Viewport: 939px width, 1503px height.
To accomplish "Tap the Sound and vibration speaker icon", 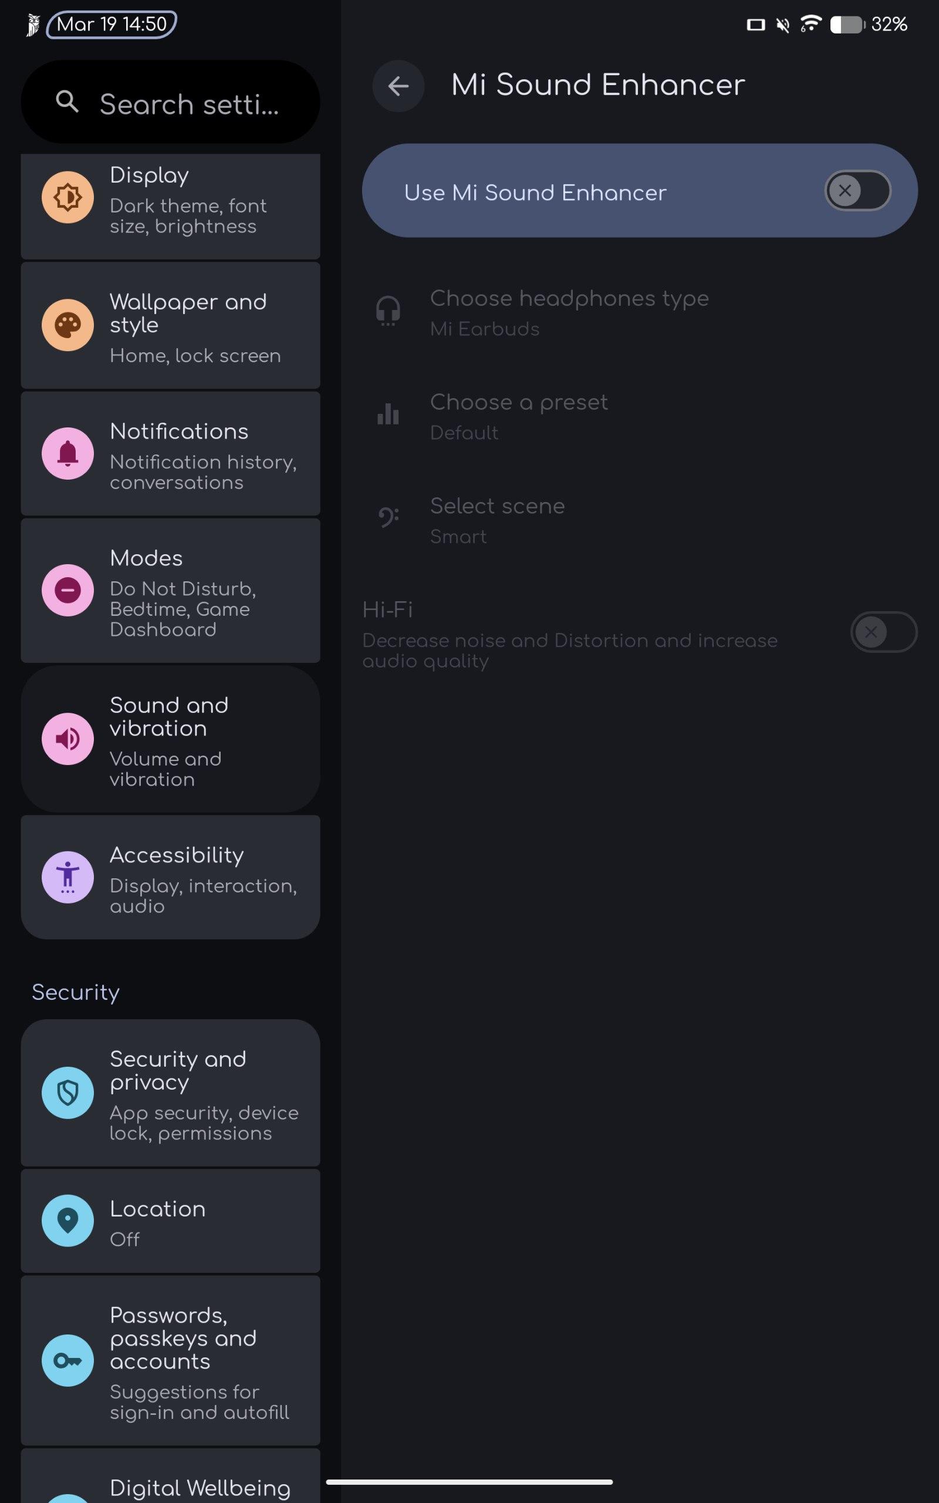I will [67, 739].
